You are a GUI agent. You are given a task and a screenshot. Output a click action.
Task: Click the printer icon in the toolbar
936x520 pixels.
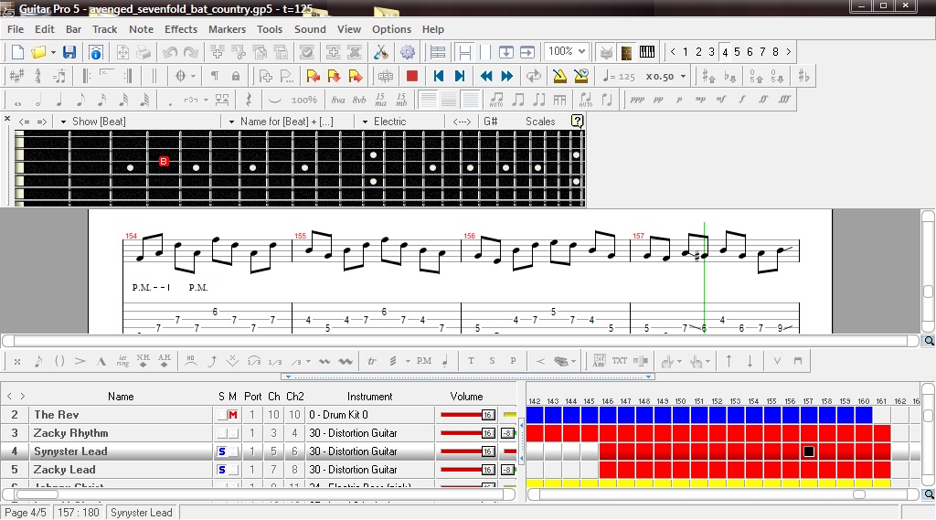point(144,52)
